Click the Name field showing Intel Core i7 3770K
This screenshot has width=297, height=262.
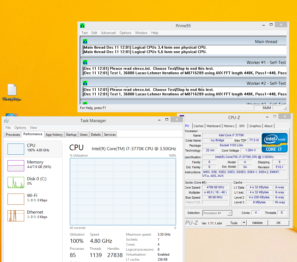[231, 135]
